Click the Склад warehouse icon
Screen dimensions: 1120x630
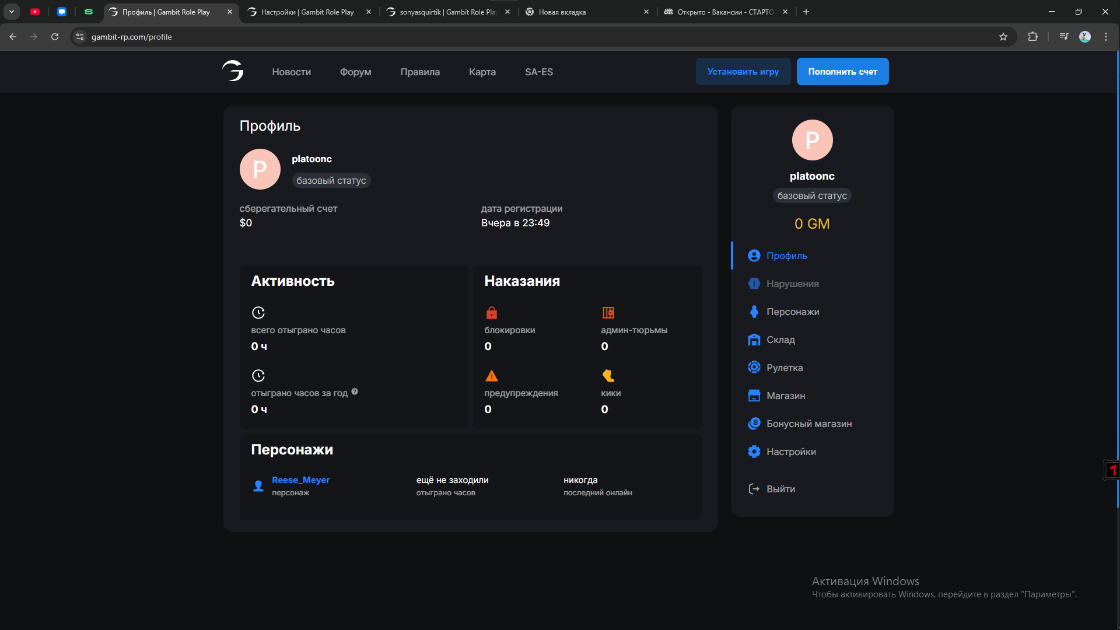[754, 339]
